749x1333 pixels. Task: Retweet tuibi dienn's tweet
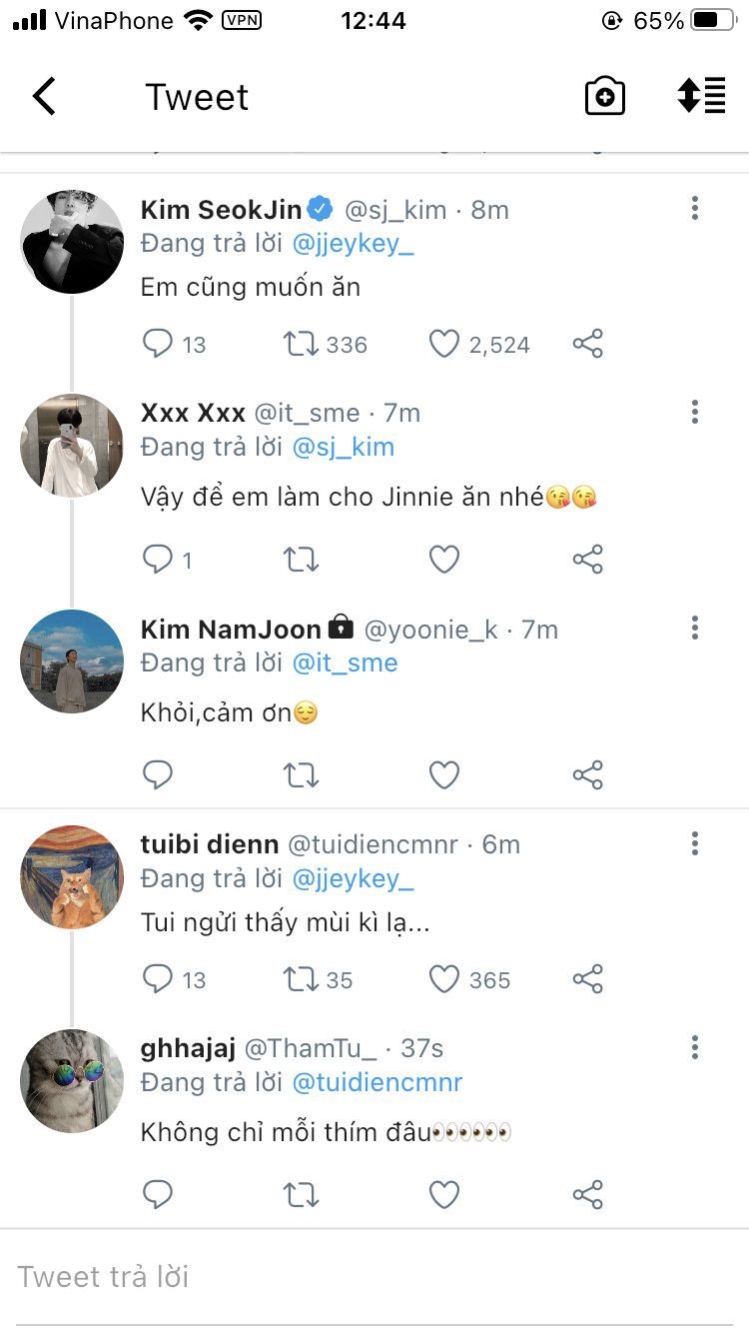301,980
